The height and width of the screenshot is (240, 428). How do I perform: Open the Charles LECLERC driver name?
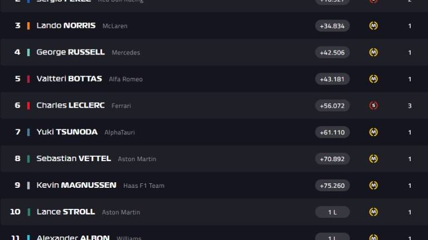click(x=70, y=106)
